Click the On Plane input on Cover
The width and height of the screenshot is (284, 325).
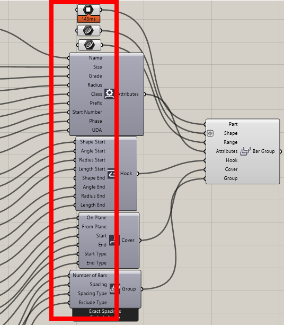click(96, 218)
